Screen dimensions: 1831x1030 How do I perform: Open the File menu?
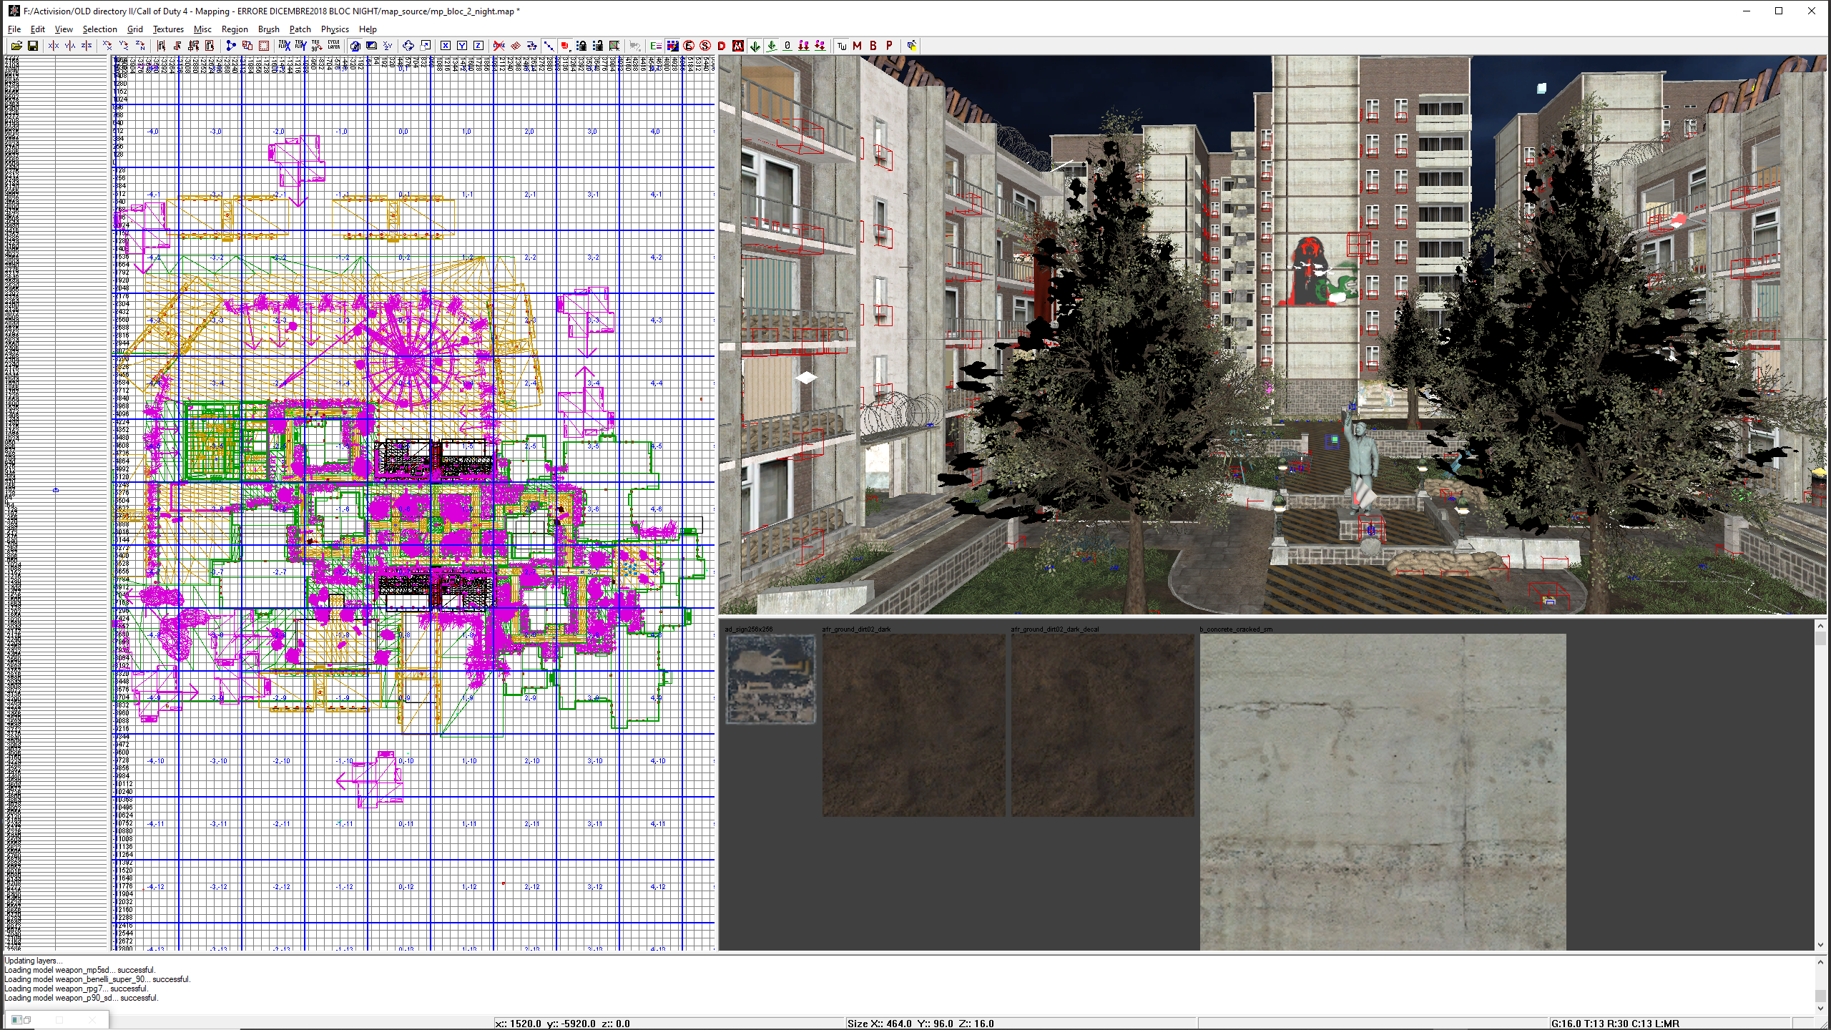tap(14, 29)
